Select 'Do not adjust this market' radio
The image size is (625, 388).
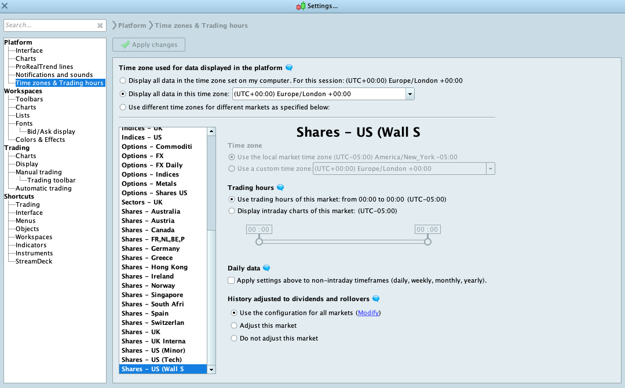[234, 338]
